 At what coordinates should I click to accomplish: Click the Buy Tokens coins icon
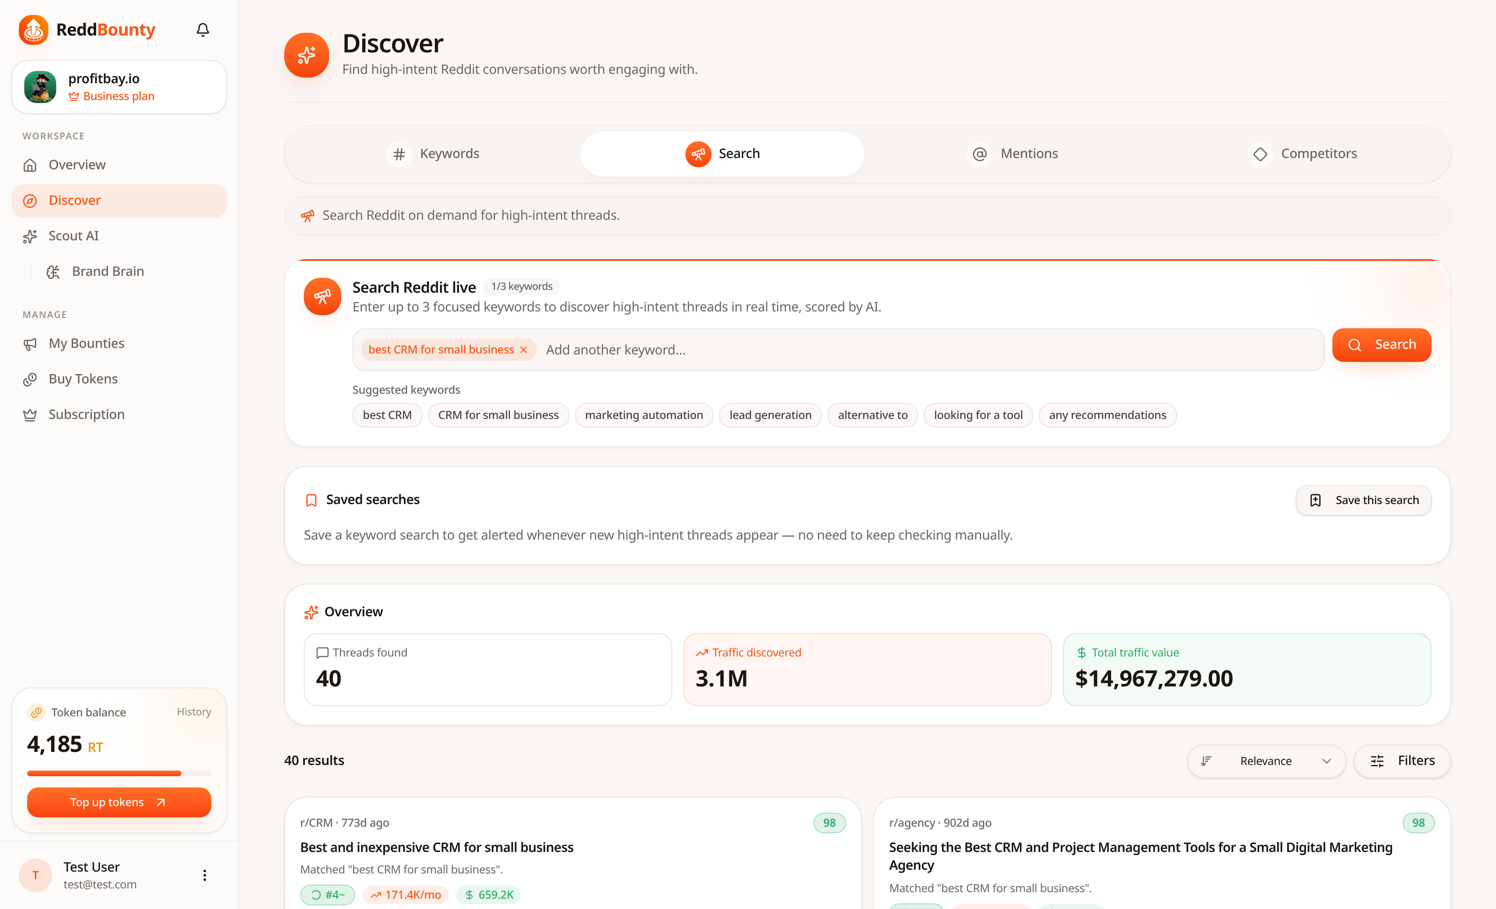coord(30,380)
